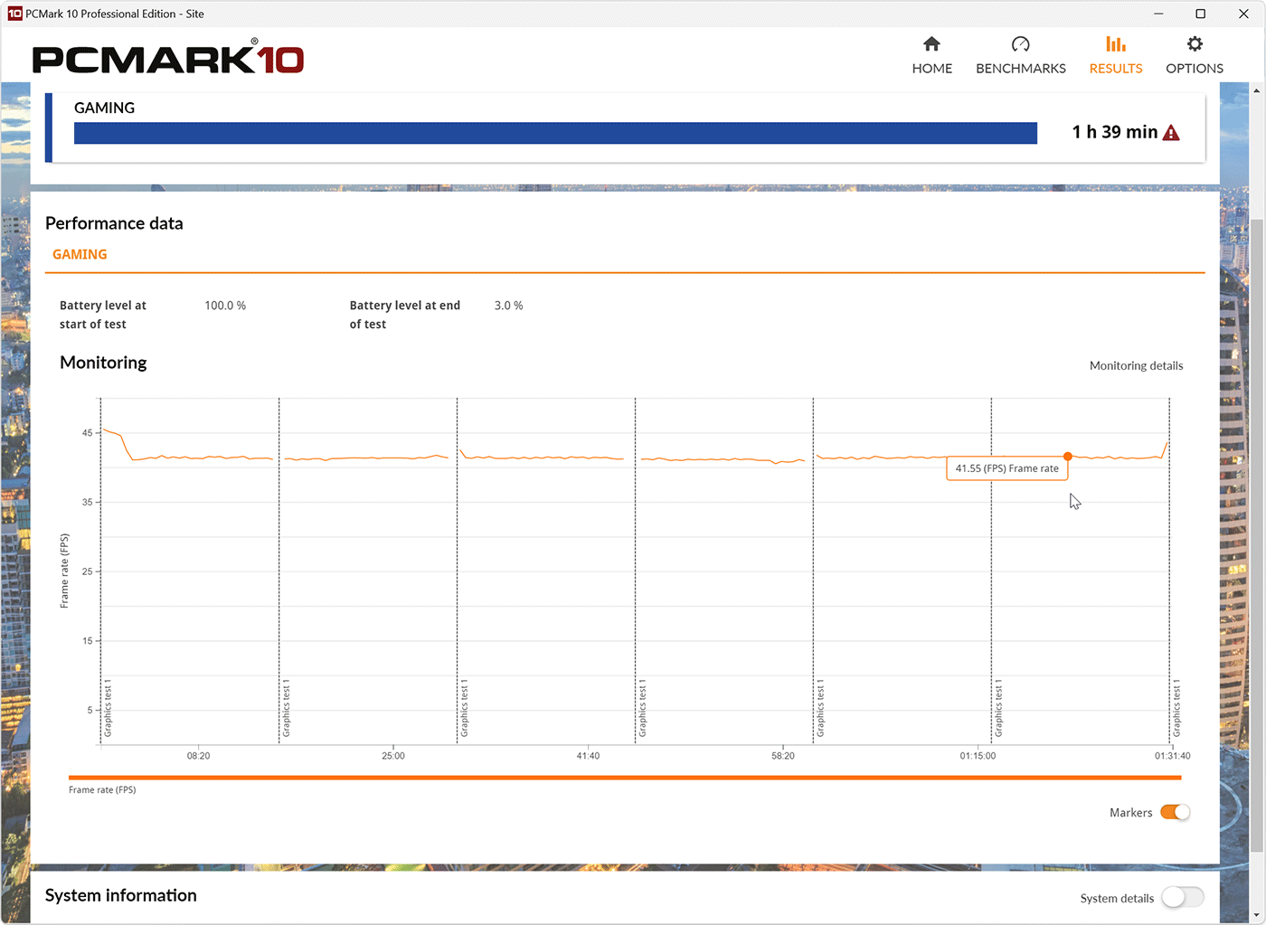Click the 35 value on the FPS axis
The width and height of the screenshot is (1266, 925).
coord(87,502)
